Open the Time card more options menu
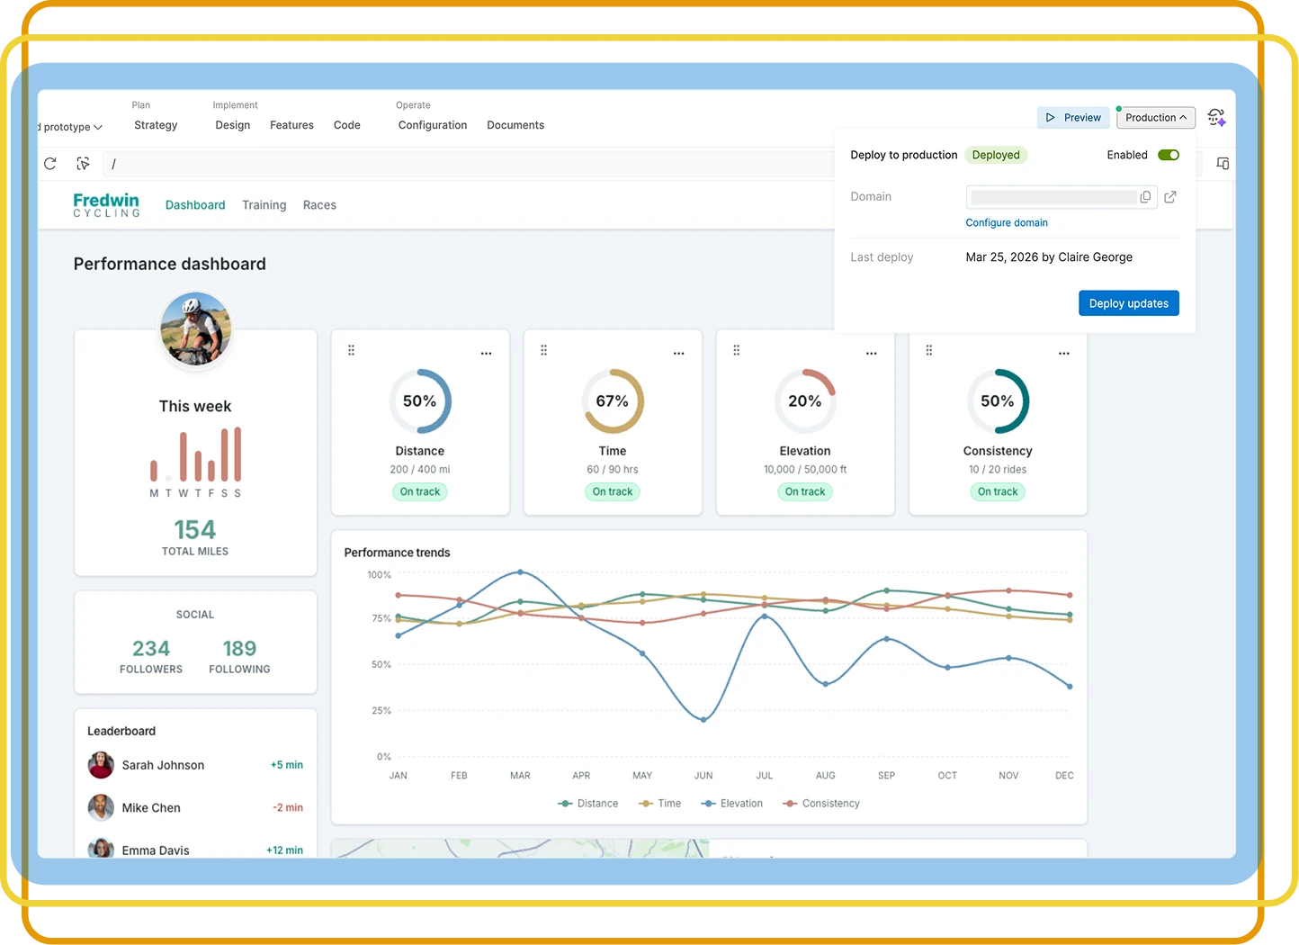1299x945 pixels. pos(679,354)
